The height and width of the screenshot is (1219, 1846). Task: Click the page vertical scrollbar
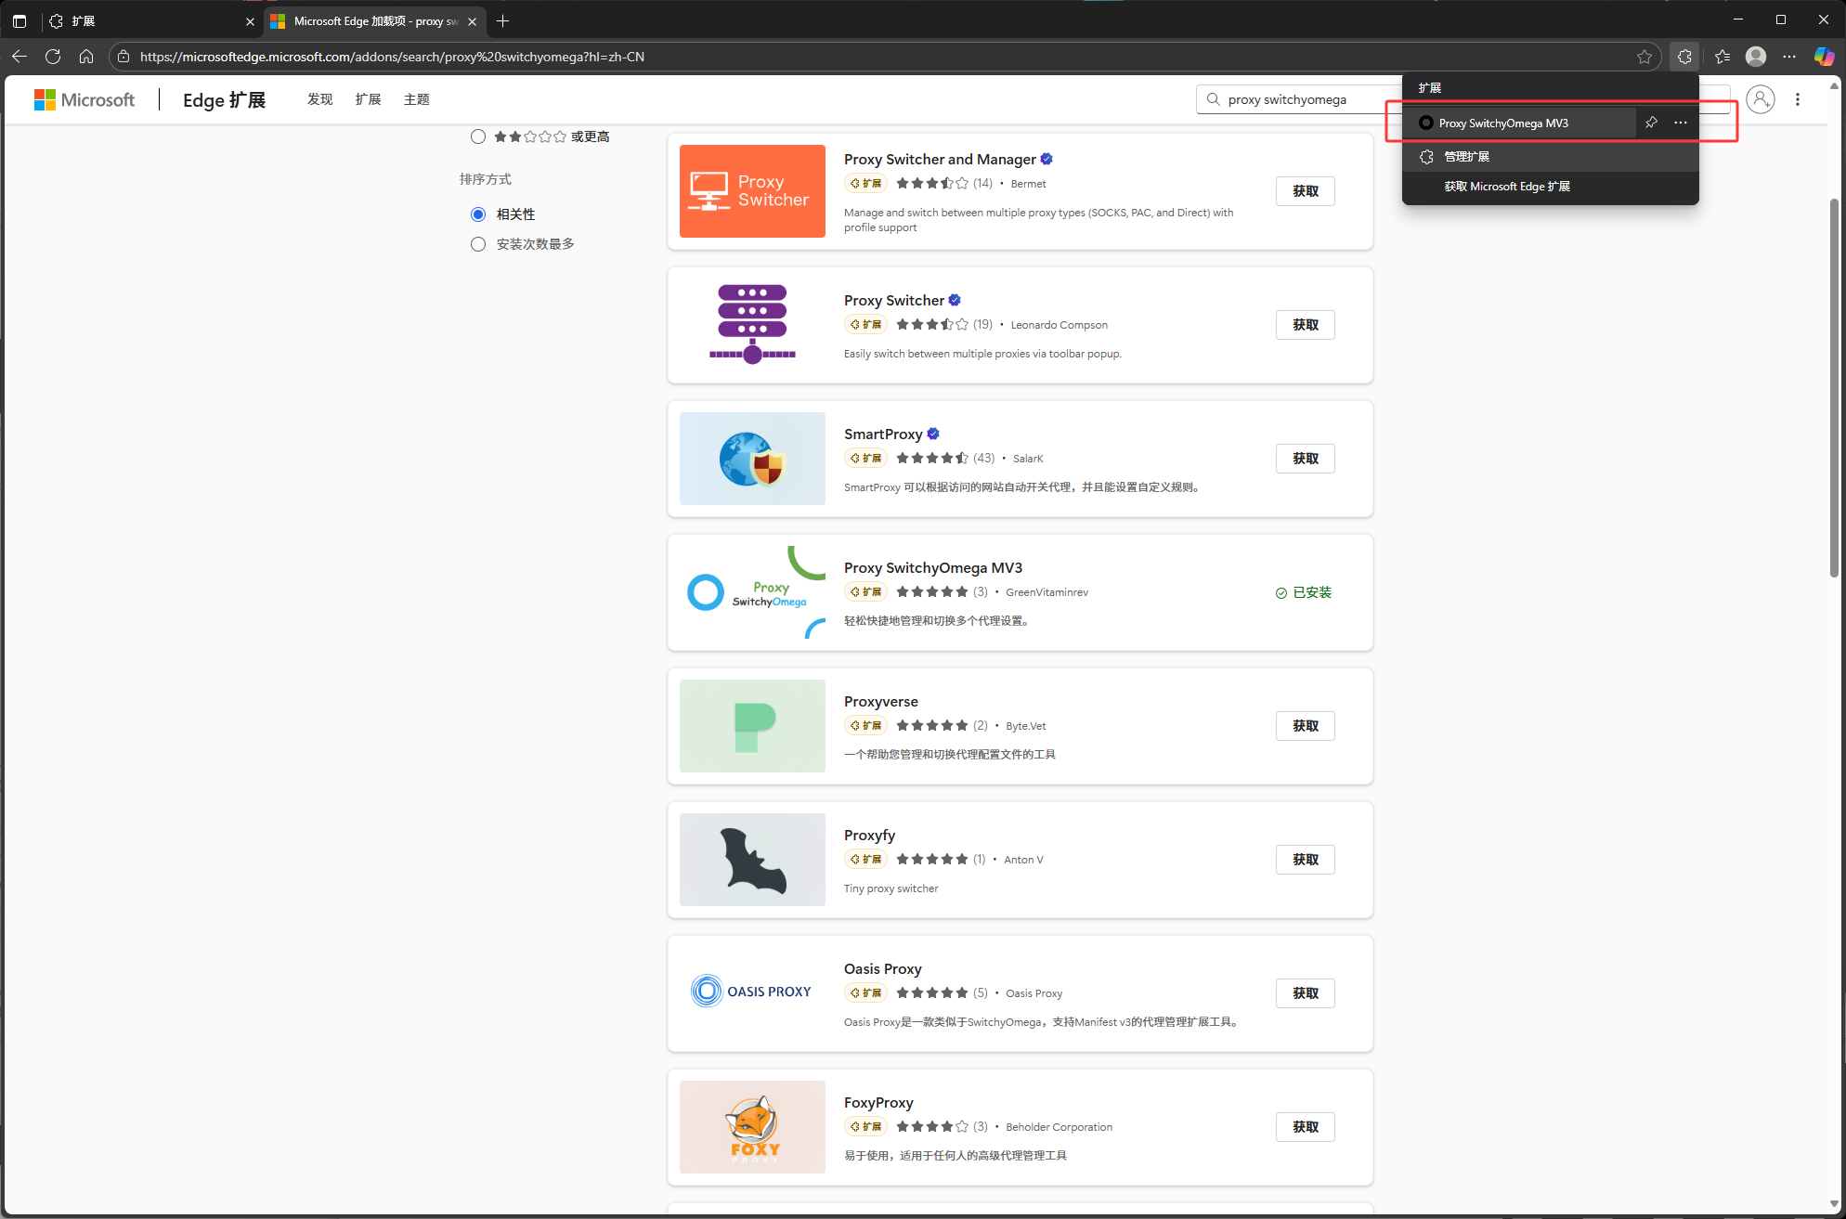click(1834, 390)
